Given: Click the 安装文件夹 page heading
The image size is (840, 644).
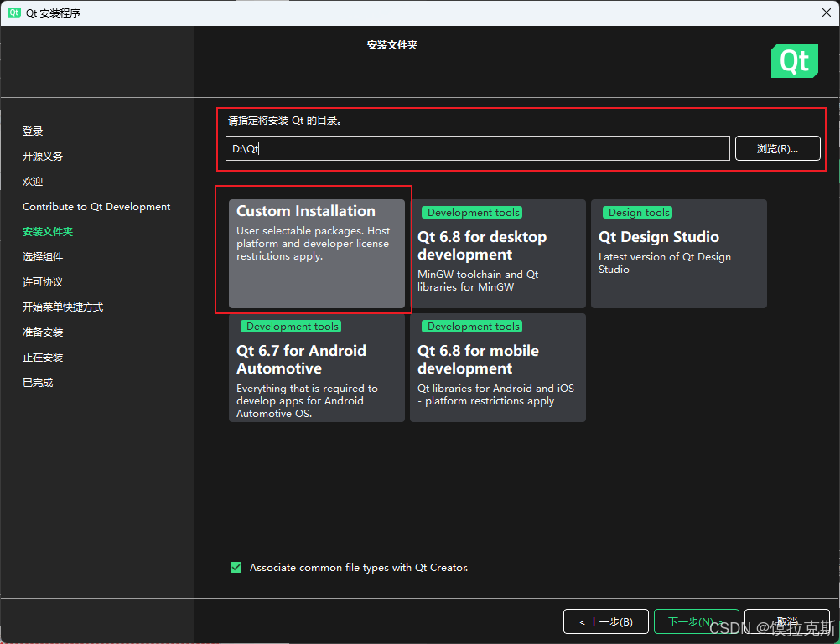Looking at the screenshot, I should [x=392, y=45].
